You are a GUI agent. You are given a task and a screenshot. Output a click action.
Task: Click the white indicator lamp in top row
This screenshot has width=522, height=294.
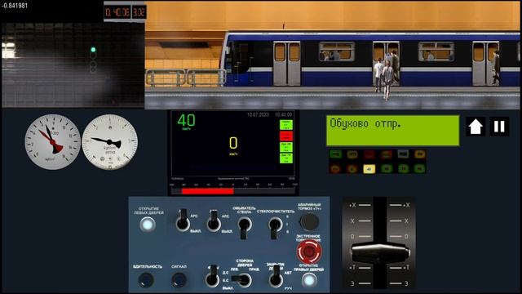[x=403, y=154]
